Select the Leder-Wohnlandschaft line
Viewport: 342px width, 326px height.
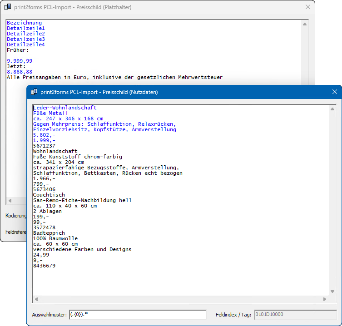click(64, 108)
